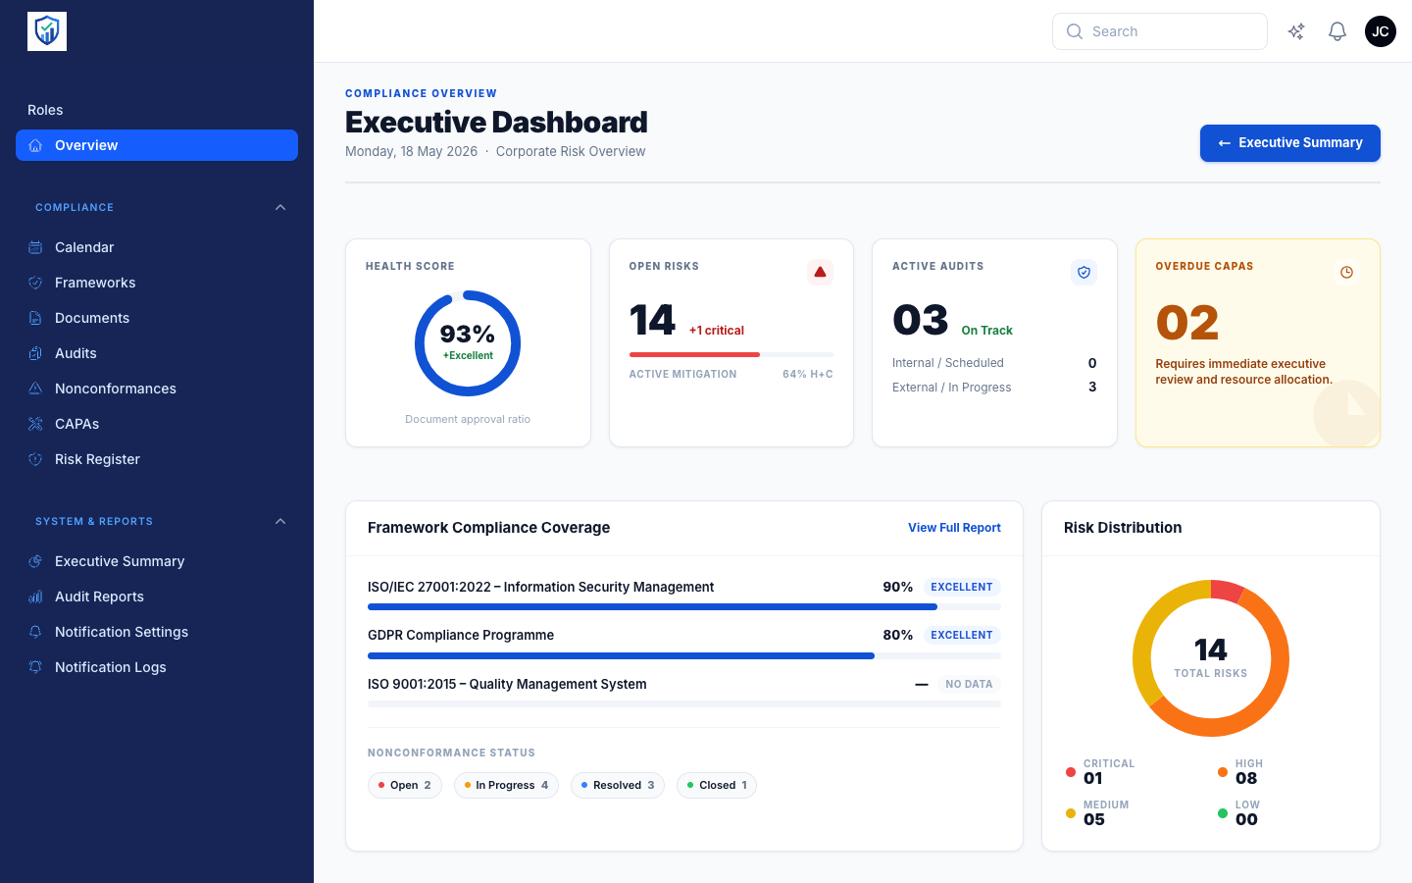Click the NO DATA badge on the ISO 9001 row
1412x883 pixels.
[x=969, y=684]
